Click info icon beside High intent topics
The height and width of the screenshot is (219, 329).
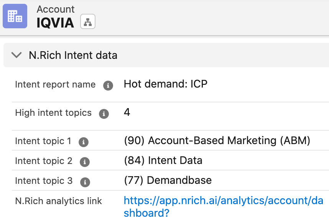[104, 114]
